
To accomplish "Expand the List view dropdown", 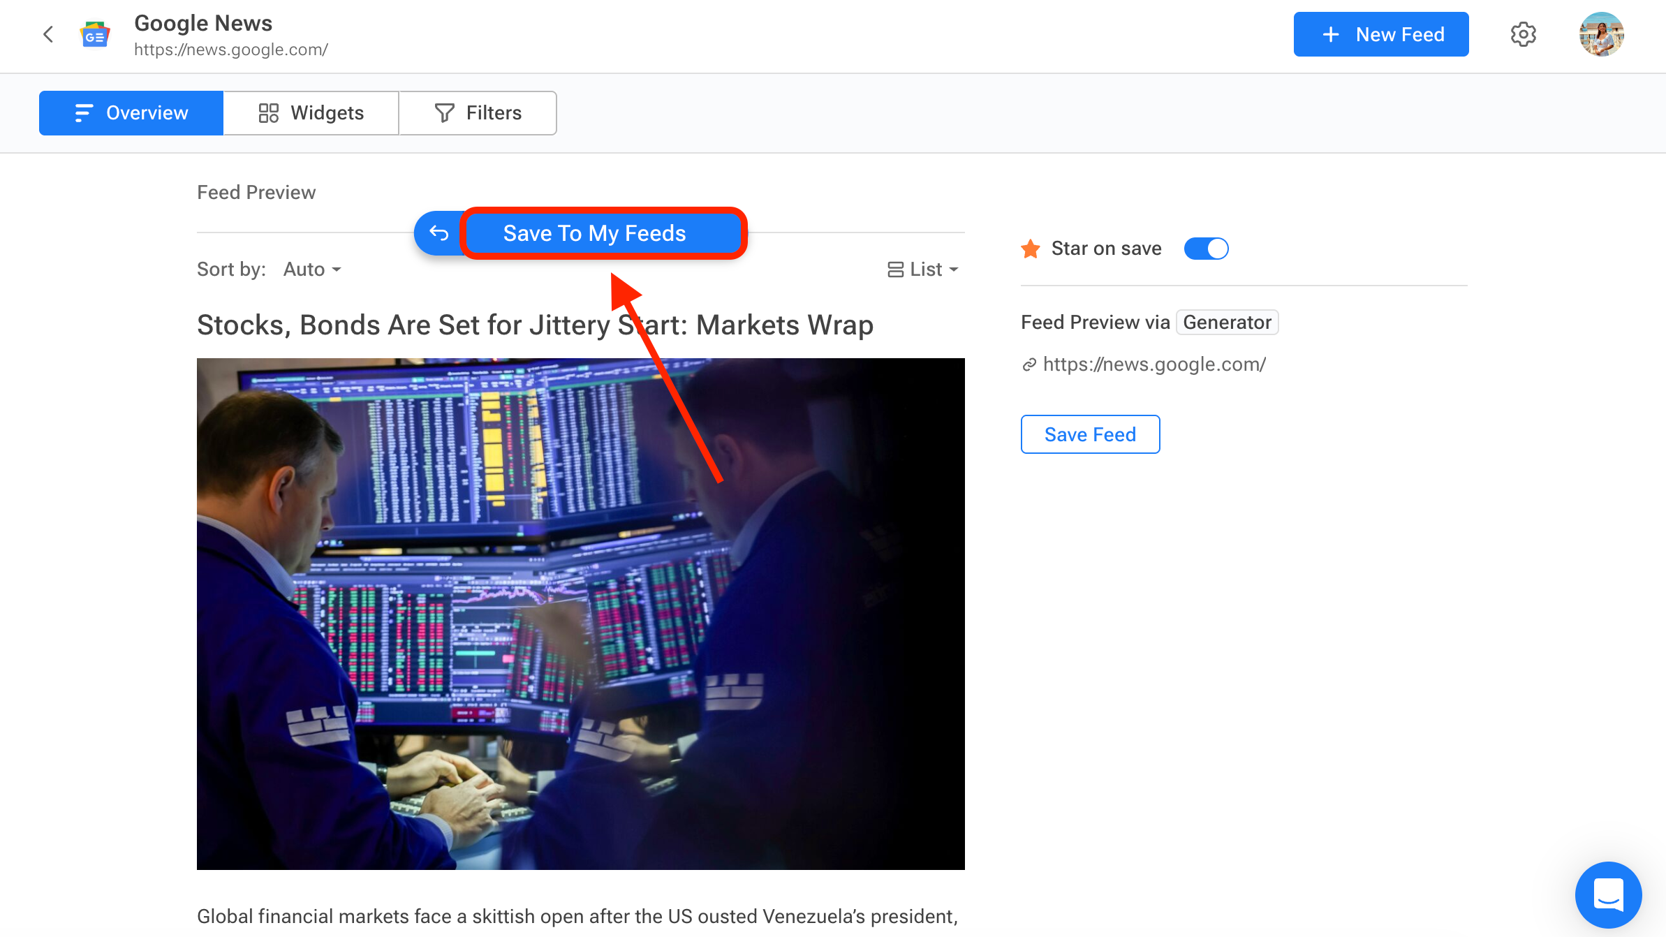I will [922, 270].
